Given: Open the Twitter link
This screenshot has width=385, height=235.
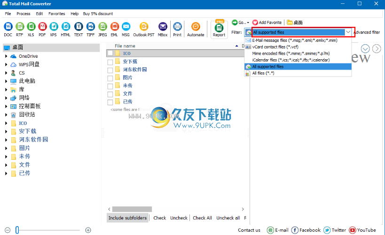Looking at the screenshot, I should (x=335, y=230).
